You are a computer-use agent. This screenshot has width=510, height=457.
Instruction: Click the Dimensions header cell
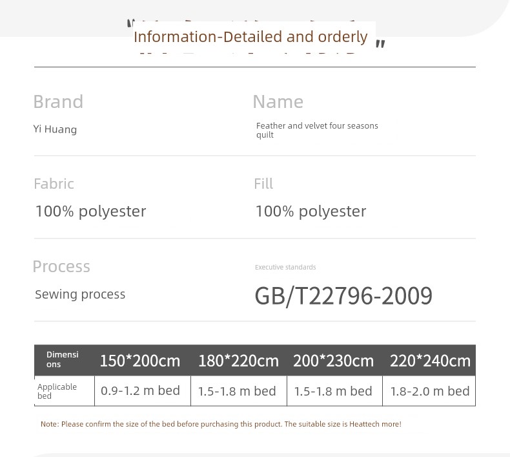coord(63,359)
